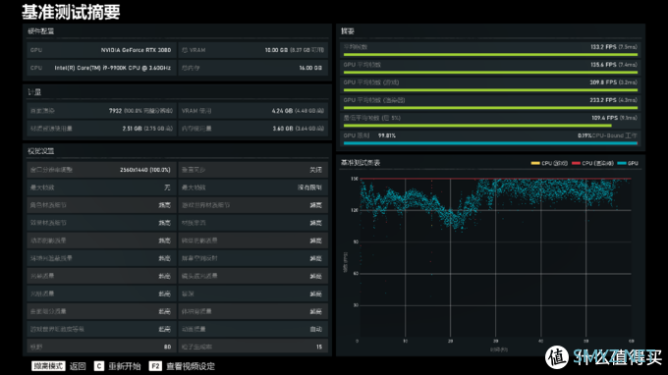This screenshot has height=375, width=668.
Task: Select the GPU NVIDIA GeForce RTX 3080 row
Action: (101, 50)
